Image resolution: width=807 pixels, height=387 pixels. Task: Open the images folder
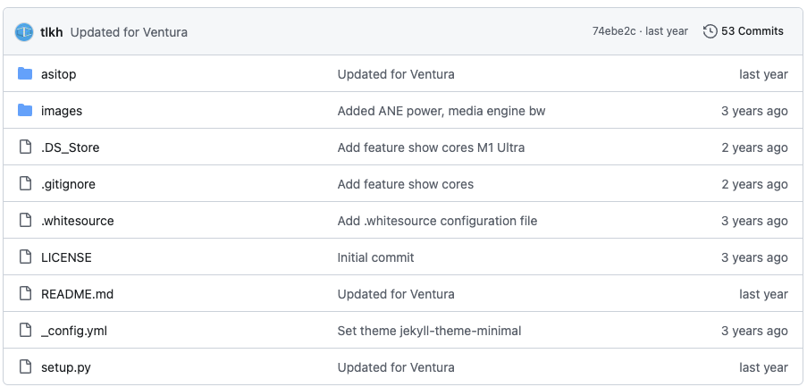pyautogui.click(x=62, y=111)
